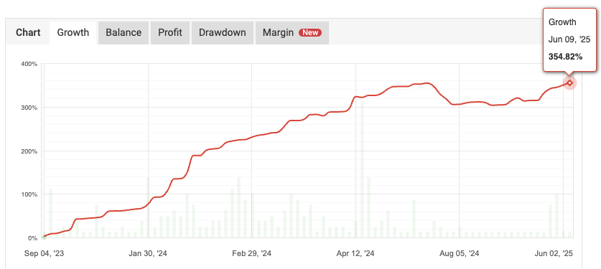Open the Profit tab
601x269 pixels.
pos(169,32)
